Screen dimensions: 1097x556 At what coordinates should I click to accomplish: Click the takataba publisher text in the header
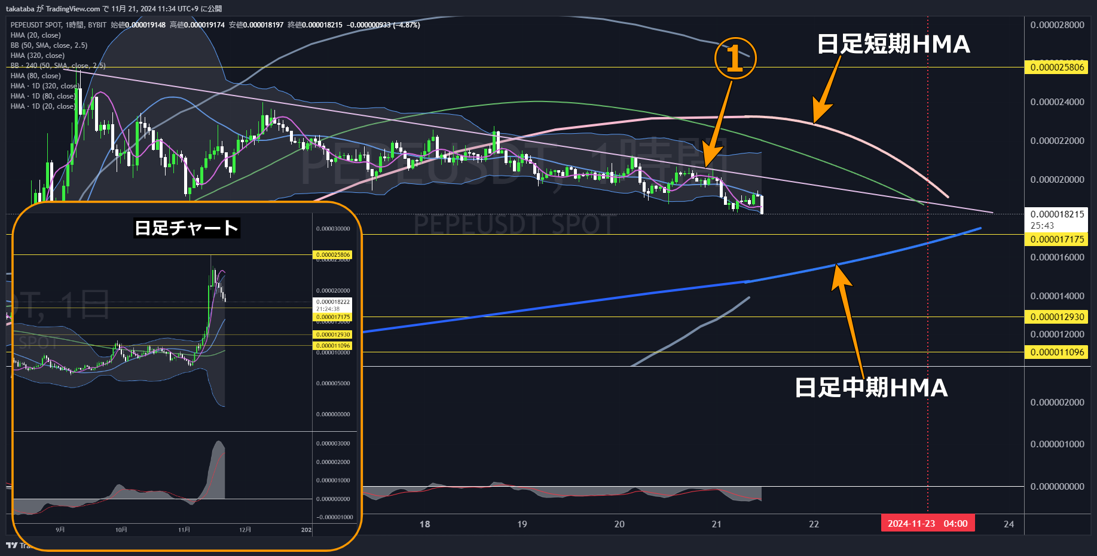(x=20, y=8)
